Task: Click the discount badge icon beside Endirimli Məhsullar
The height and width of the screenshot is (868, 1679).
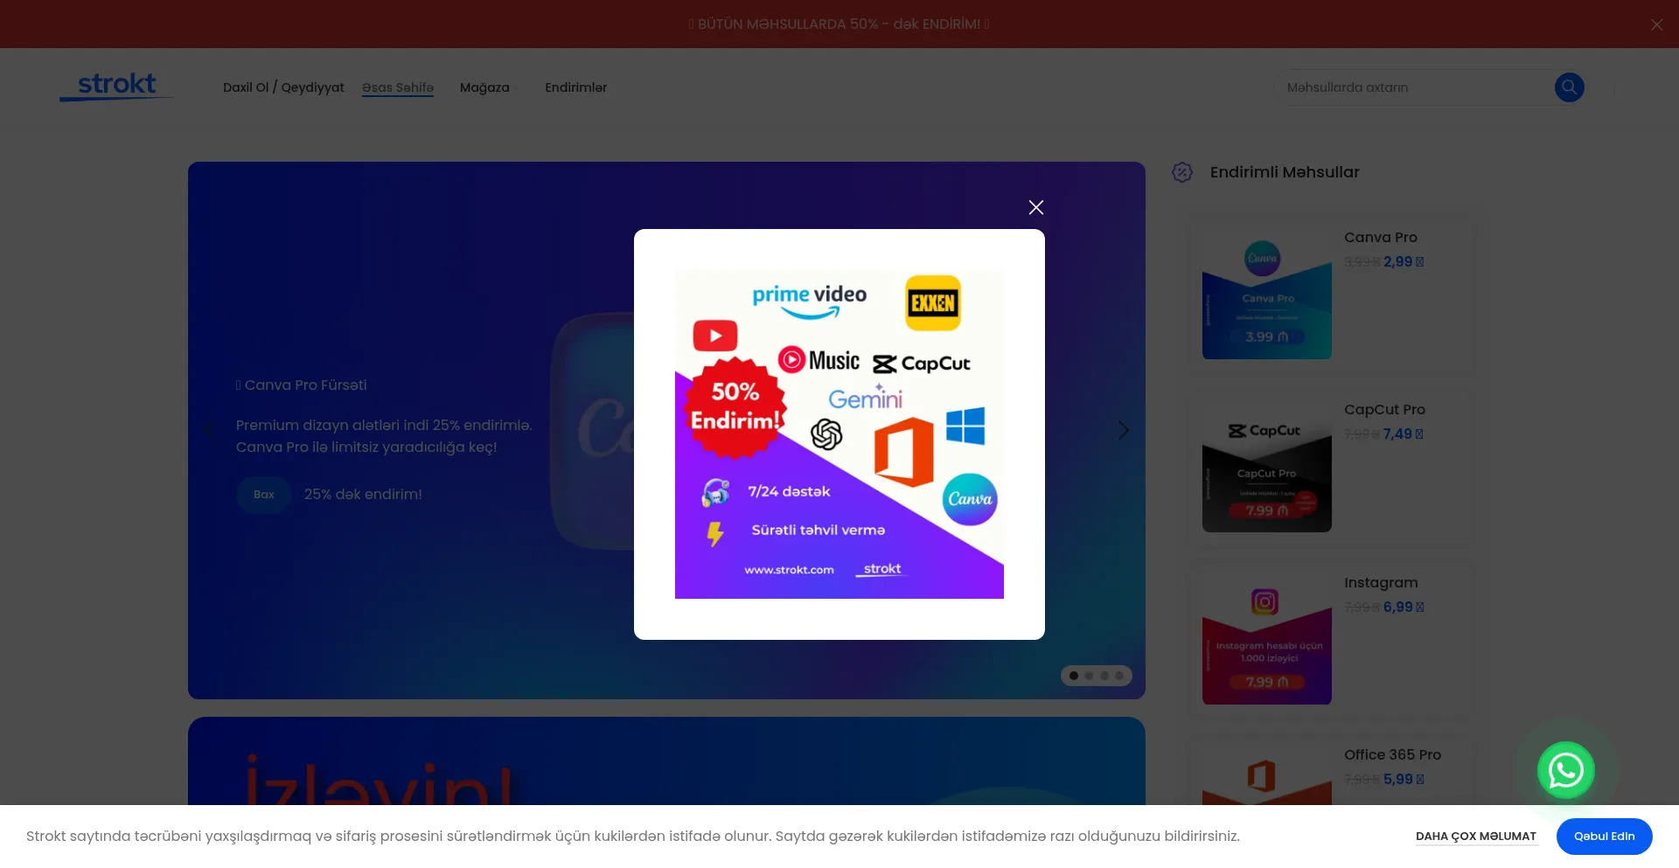Action: [x=1182, y=172]
